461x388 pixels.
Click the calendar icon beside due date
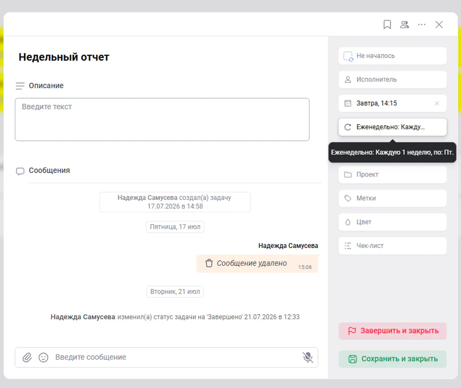348,103
